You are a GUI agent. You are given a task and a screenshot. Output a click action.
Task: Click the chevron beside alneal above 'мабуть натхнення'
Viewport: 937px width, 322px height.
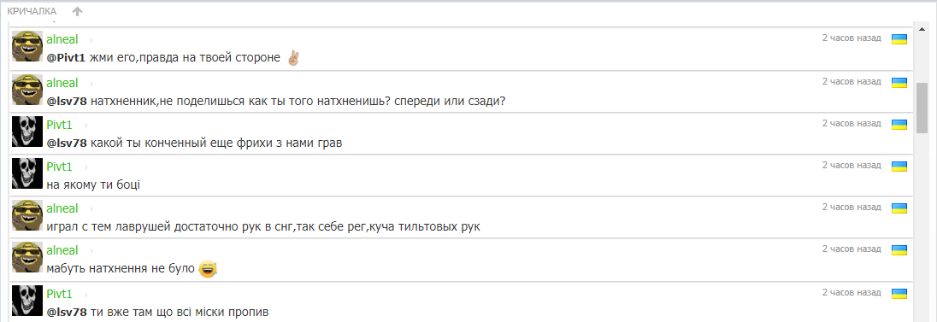click(91, 252)
